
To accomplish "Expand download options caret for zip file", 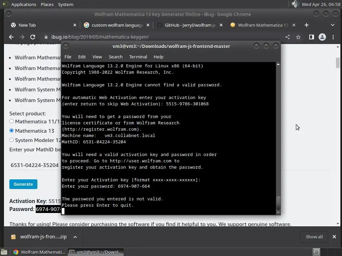I will (x=75, y=237).
